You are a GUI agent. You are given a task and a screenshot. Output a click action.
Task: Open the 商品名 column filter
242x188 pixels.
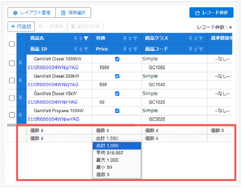coord(86,38)
